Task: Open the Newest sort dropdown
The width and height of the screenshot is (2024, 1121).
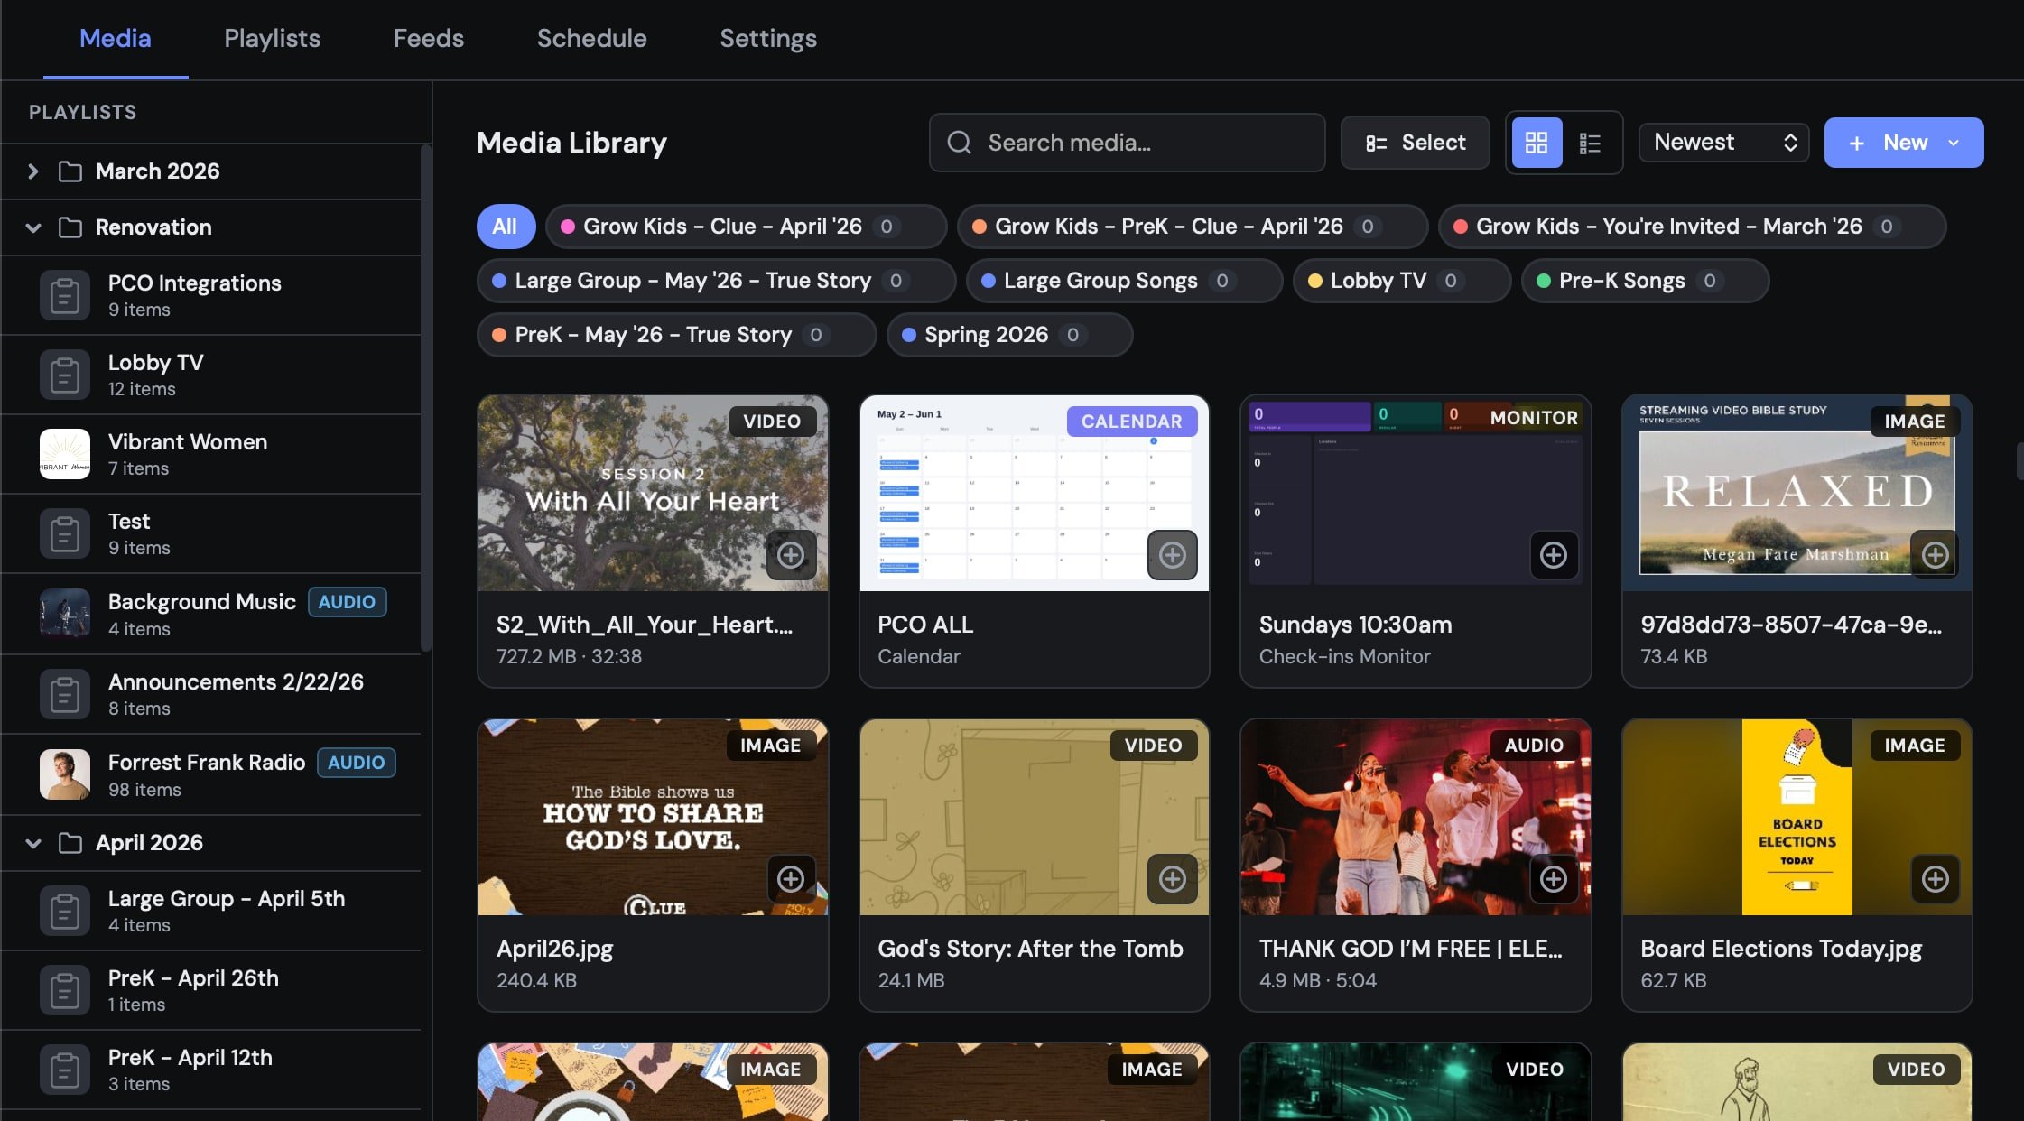Action: (x=1723, y=143)
